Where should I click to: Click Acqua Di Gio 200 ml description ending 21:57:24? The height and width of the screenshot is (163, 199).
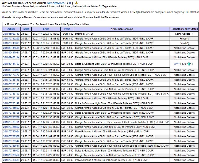114,80
